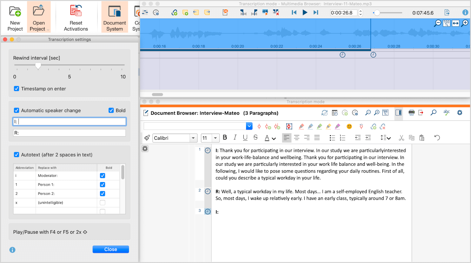Check Bold for (unintelligible) autotext
471x263 pixels.
pyautogui.click(x=102, y=203)
